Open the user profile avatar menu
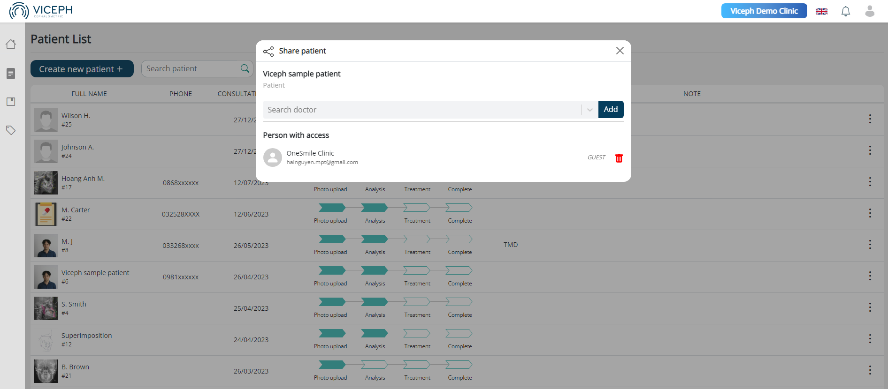The width and height of the screenshot is (888, 389). (869, 11)
